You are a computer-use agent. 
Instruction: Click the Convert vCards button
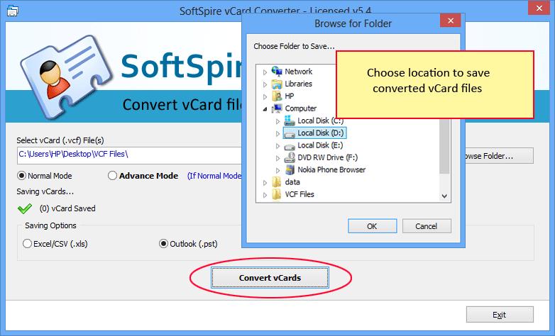coord(270,278)
